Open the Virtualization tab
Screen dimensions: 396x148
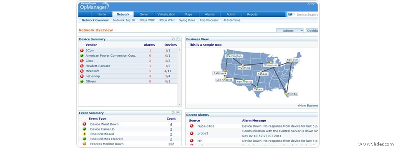(x=166, y=14)
